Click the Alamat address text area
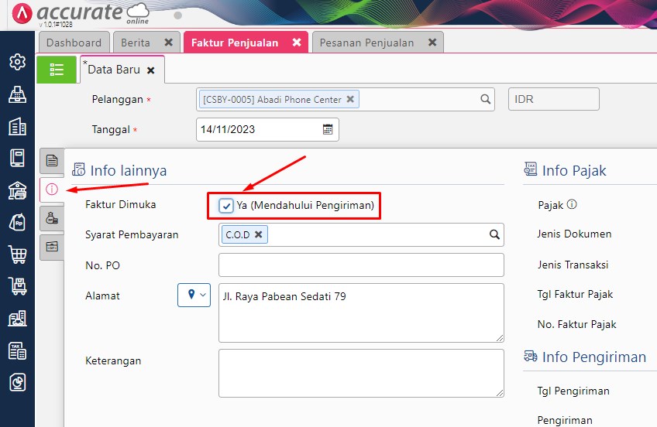 [x=361, y=313]
